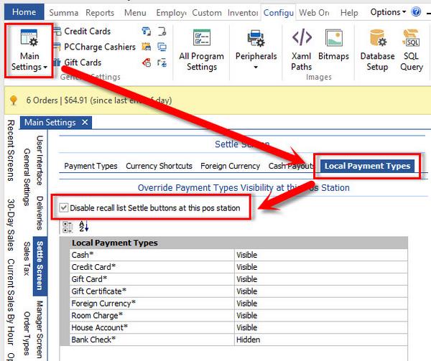The height and width of the screenshot is (361, 431).
Task: Uncheck Disable recall list Settle buttons checkbox
Action: click(65, 208)
